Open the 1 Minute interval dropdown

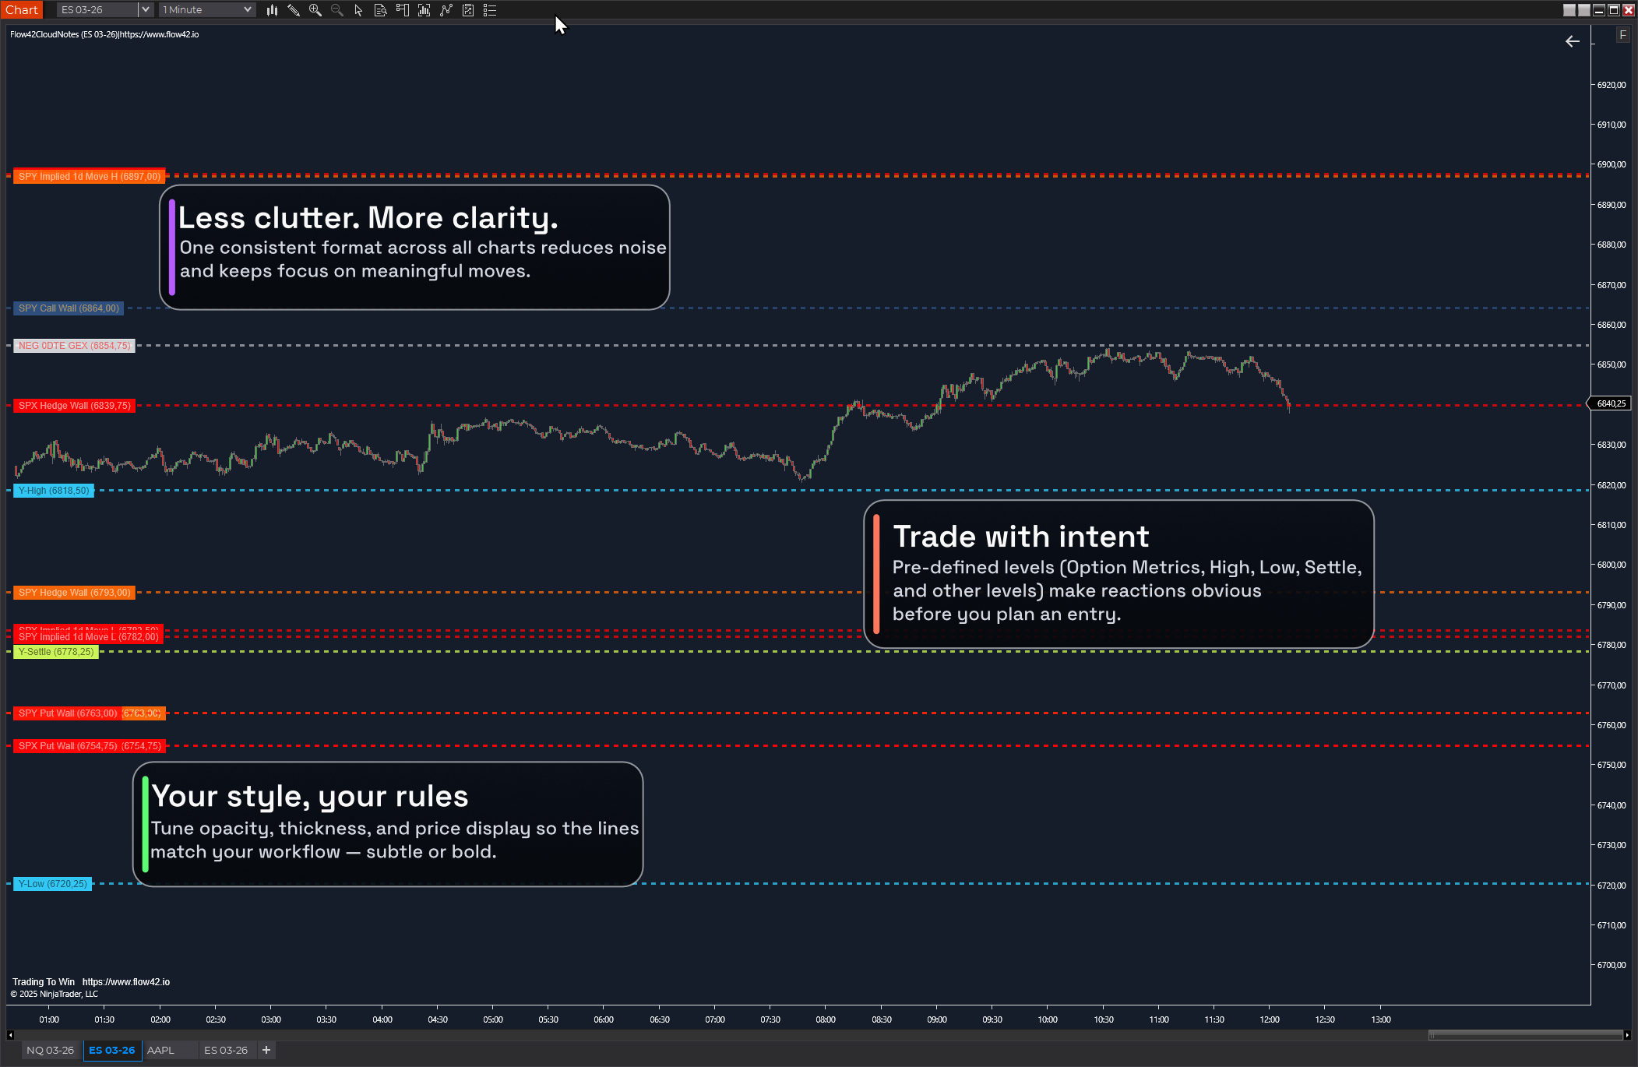click(207, 9)
